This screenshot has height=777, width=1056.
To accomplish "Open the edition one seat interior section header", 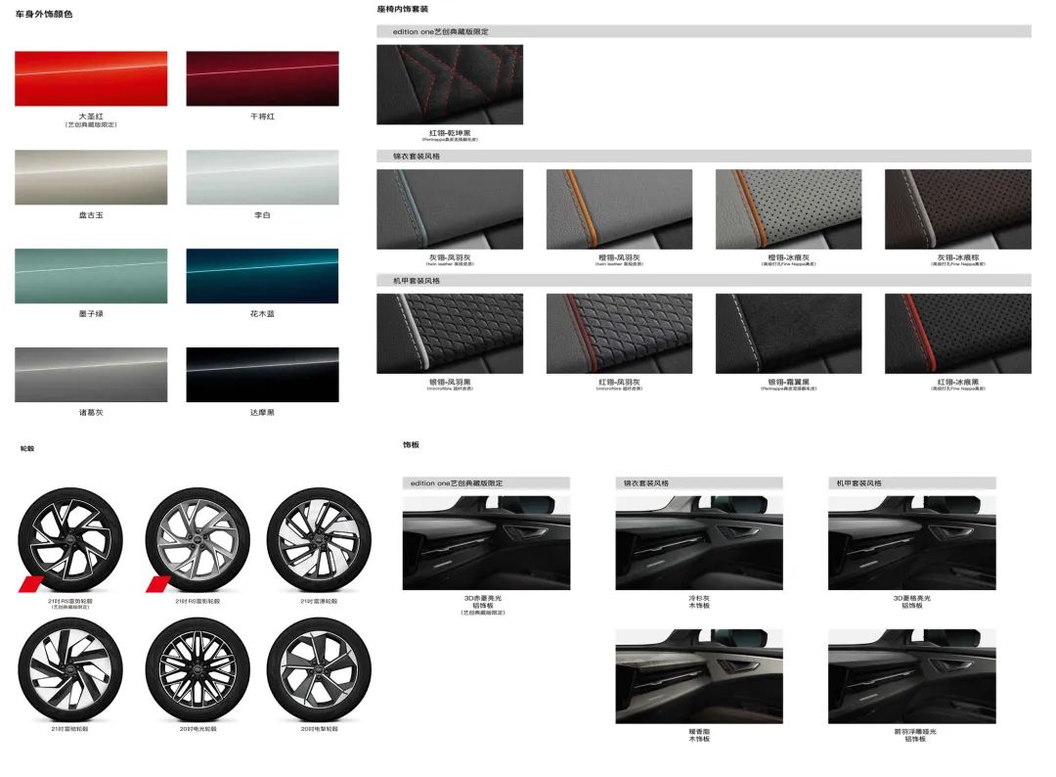I will 703,31.
